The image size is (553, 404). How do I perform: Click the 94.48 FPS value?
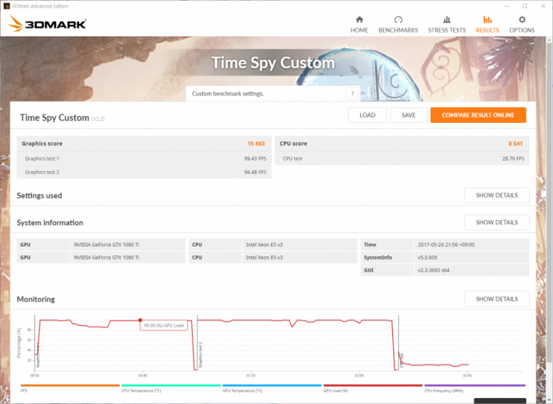[x=255, y=173]
